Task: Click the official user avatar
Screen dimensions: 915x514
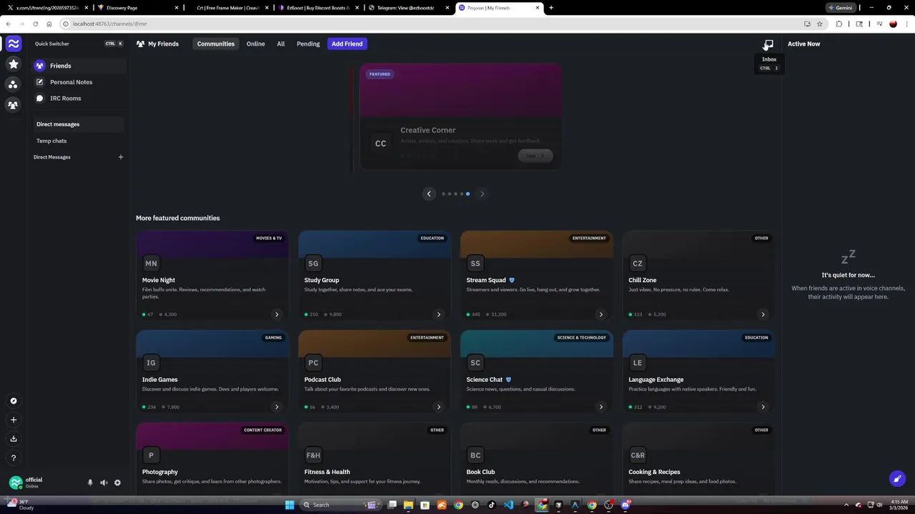Action: point(16,483)
